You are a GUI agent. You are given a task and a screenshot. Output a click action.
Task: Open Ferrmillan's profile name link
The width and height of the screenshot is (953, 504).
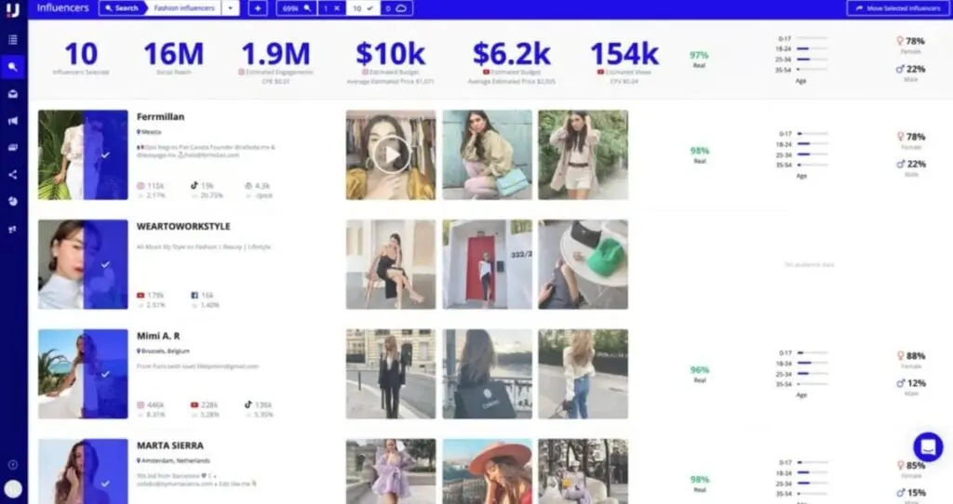[x=160, y=116]
